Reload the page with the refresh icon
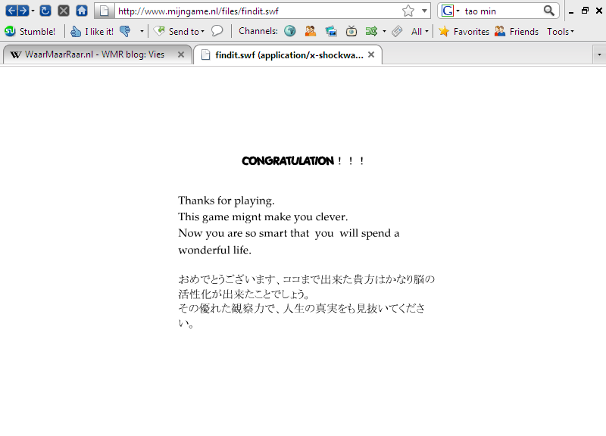 (45, 11)
